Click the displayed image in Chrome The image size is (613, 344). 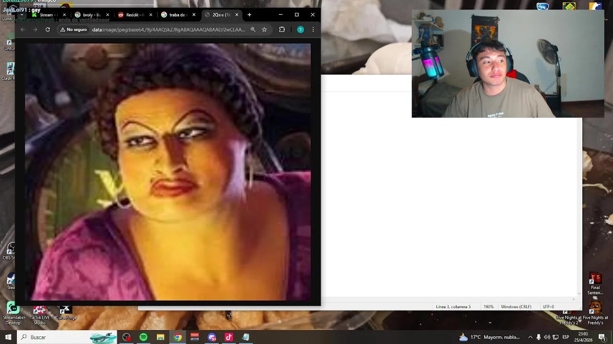click(x=168, y=172)
